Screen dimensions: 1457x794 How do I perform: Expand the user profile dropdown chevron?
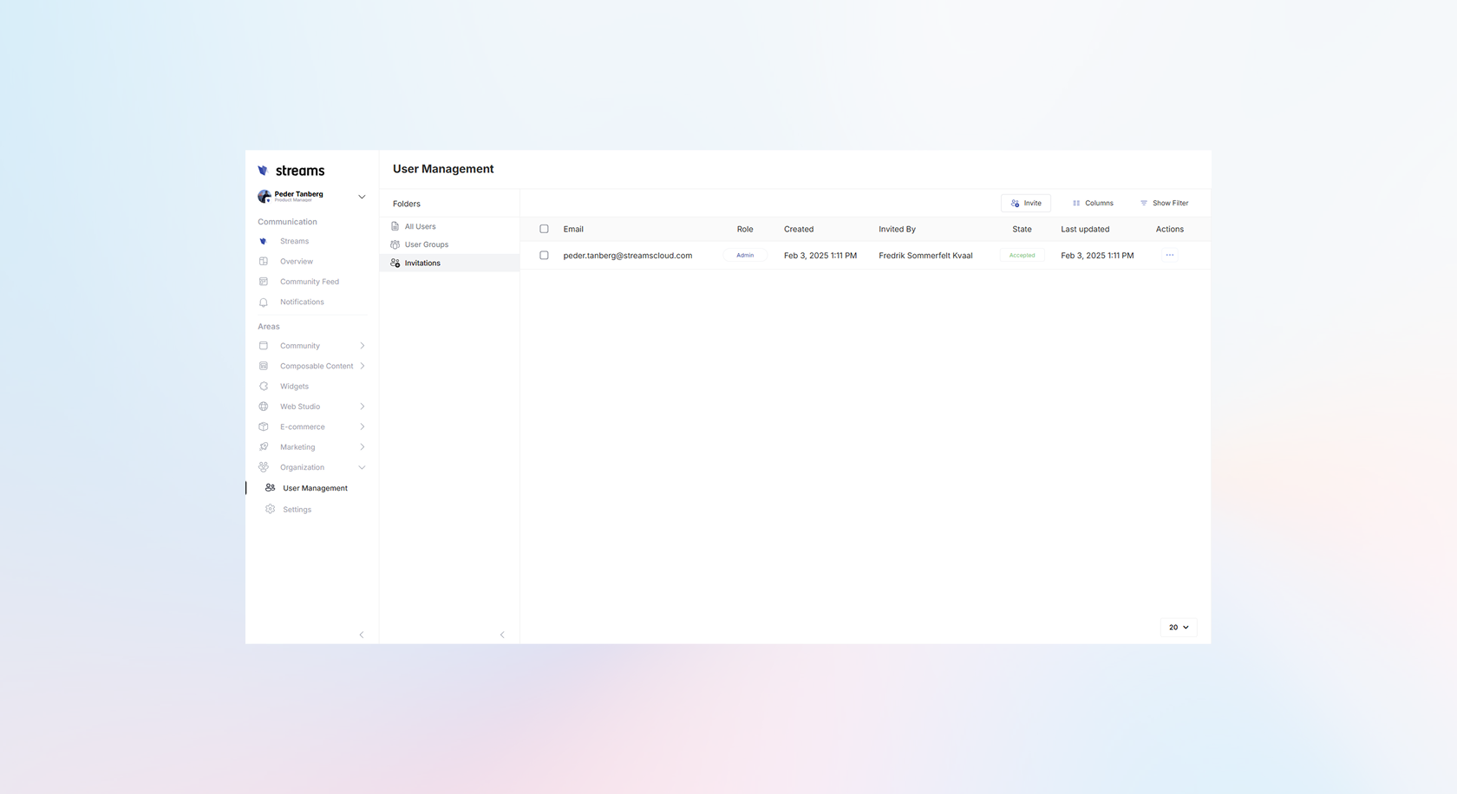[x=362, y=197]
